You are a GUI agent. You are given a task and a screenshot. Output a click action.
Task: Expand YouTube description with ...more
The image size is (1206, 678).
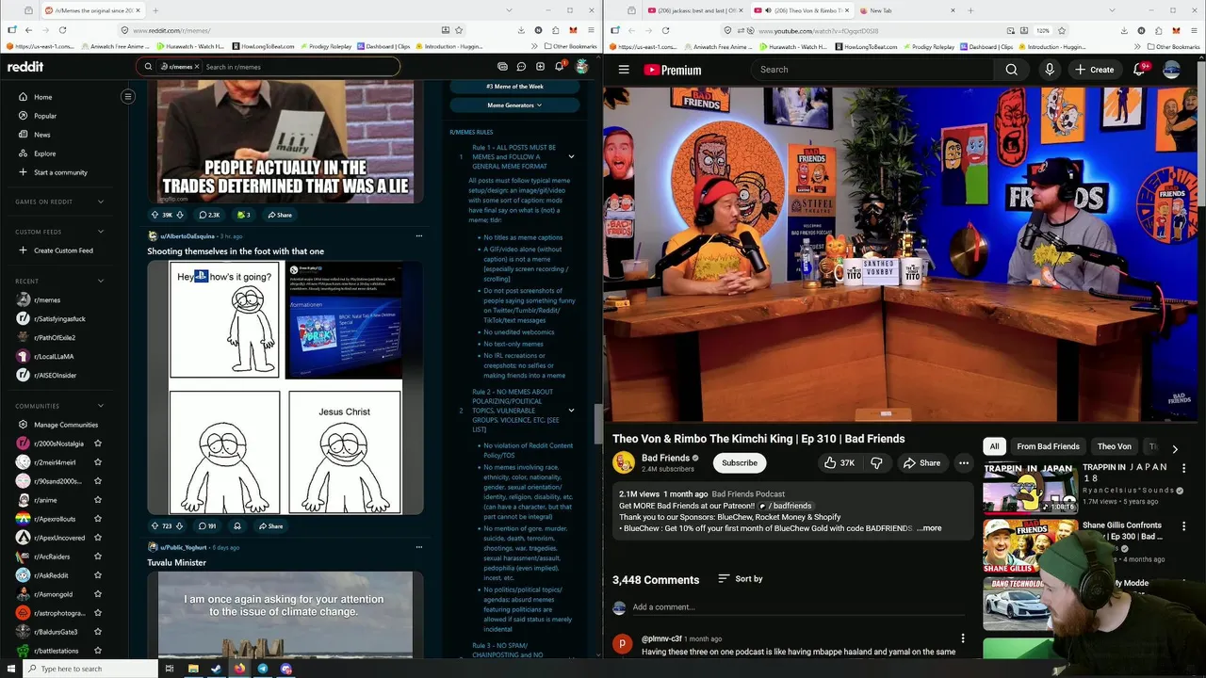929,528
